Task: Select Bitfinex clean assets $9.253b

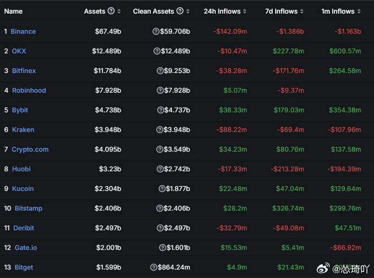Action: coord(177,71)
